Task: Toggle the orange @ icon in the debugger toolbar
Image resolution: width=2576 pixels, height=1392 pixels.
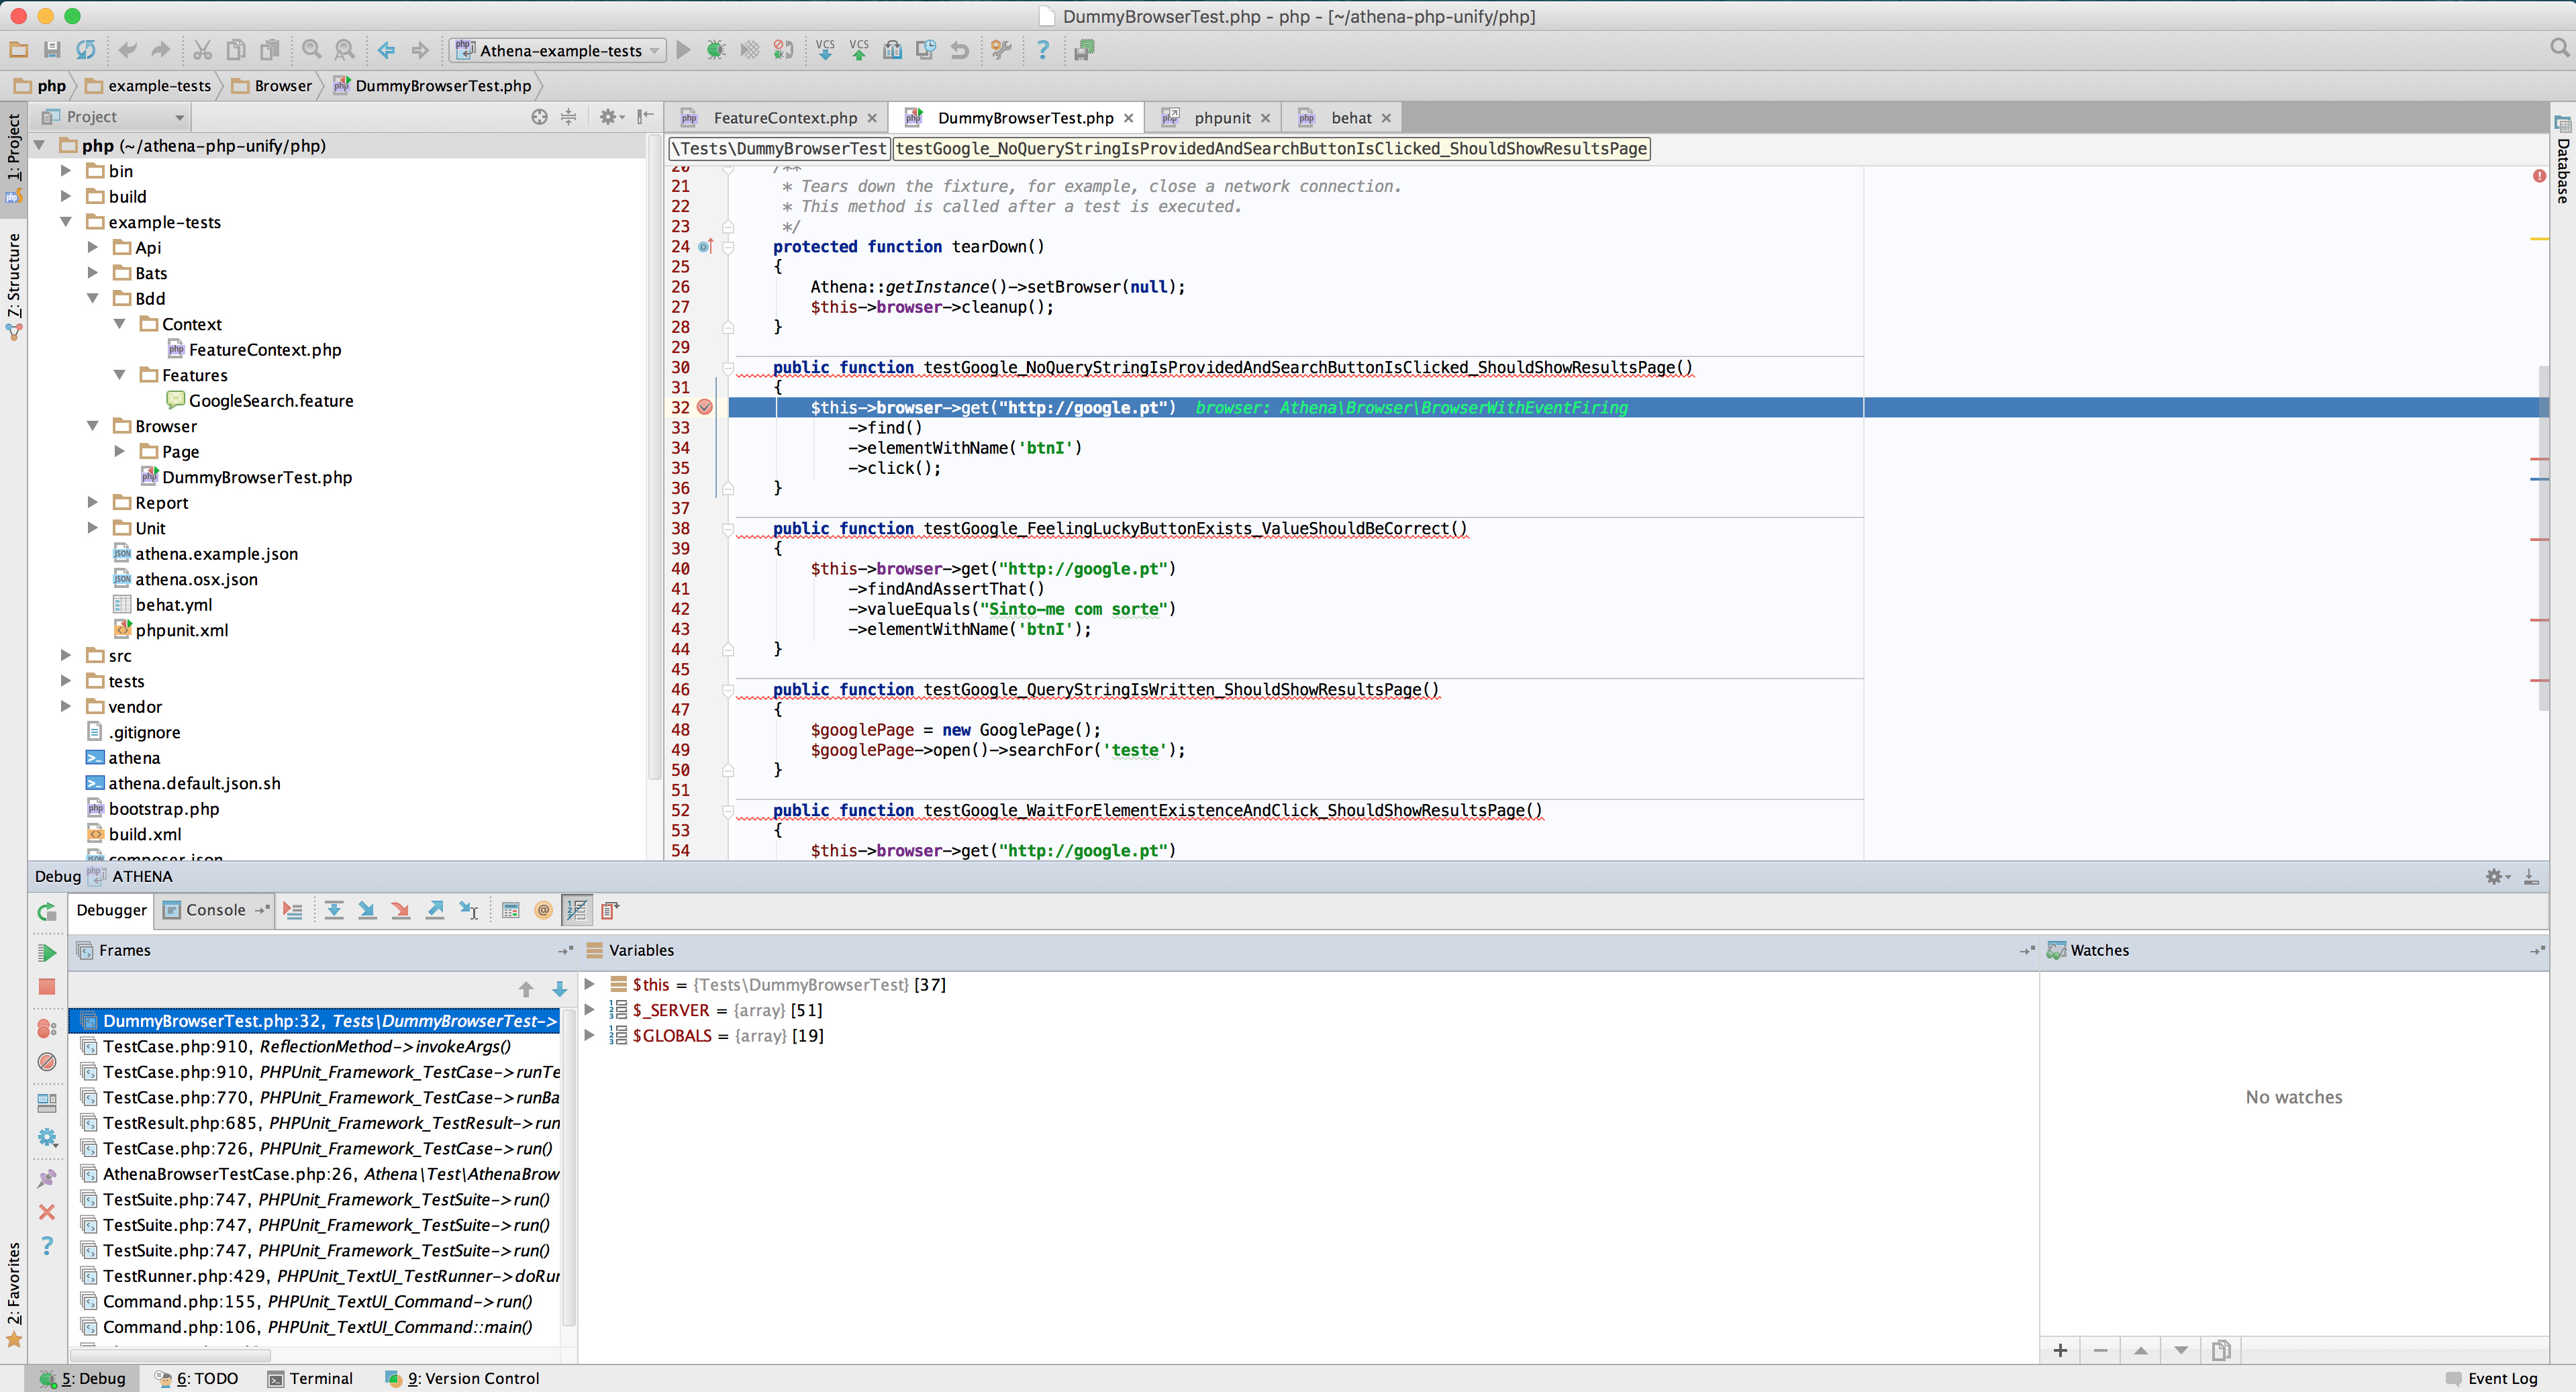Action: coord(544,910)
